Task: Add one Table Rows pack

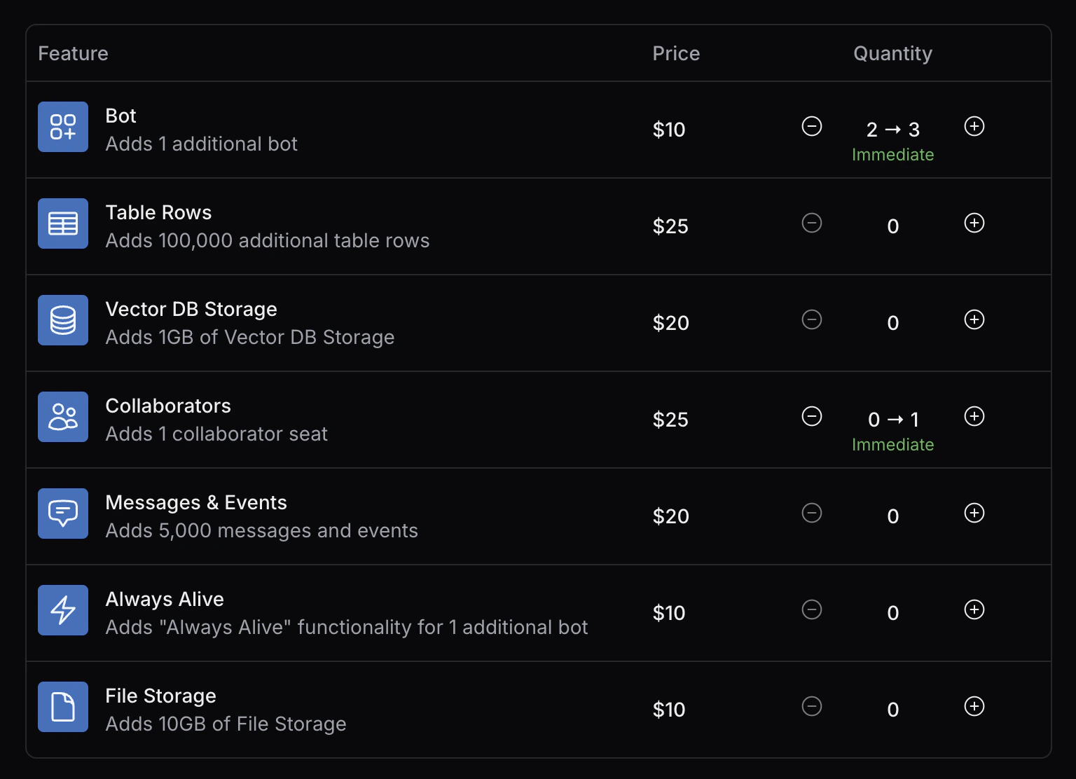Action: (x=974, y=223)
